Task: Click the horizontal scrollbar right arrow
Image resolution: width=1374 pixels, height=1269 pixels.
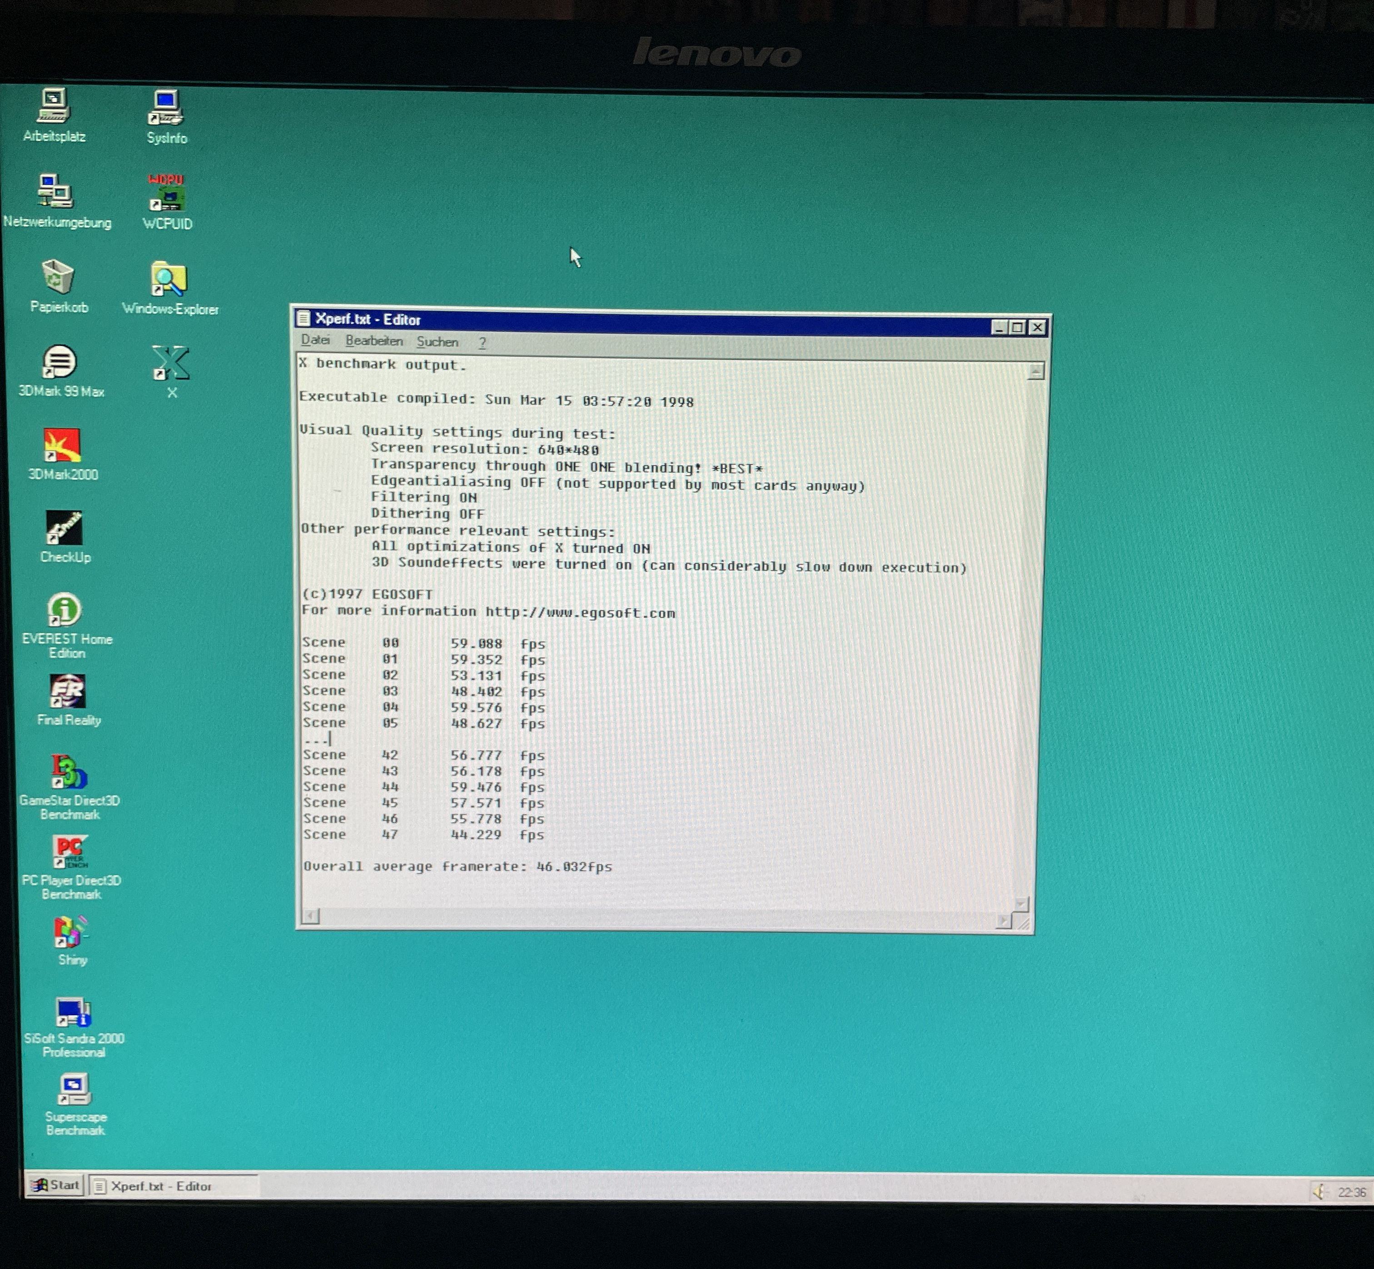Action: pyautogui.click(x=1003, y=921)
